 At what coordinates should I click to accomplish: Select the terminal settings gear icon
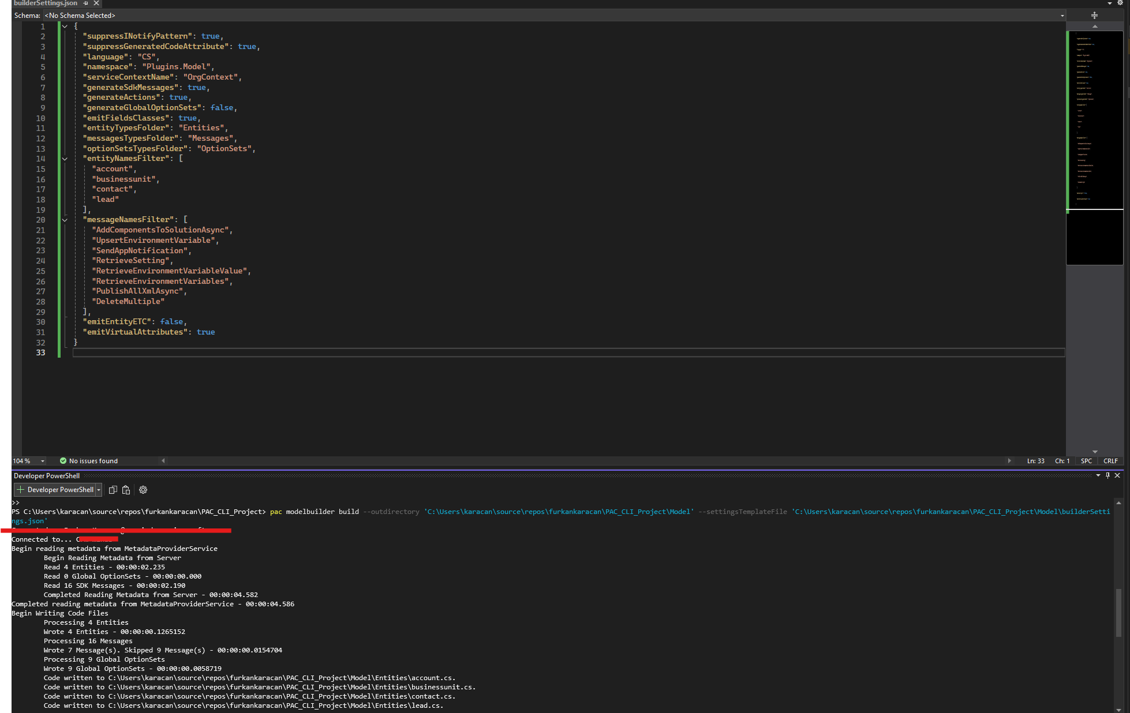click(143, 490)
